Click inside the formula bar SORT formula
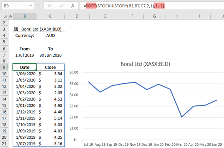 point(124,6)
